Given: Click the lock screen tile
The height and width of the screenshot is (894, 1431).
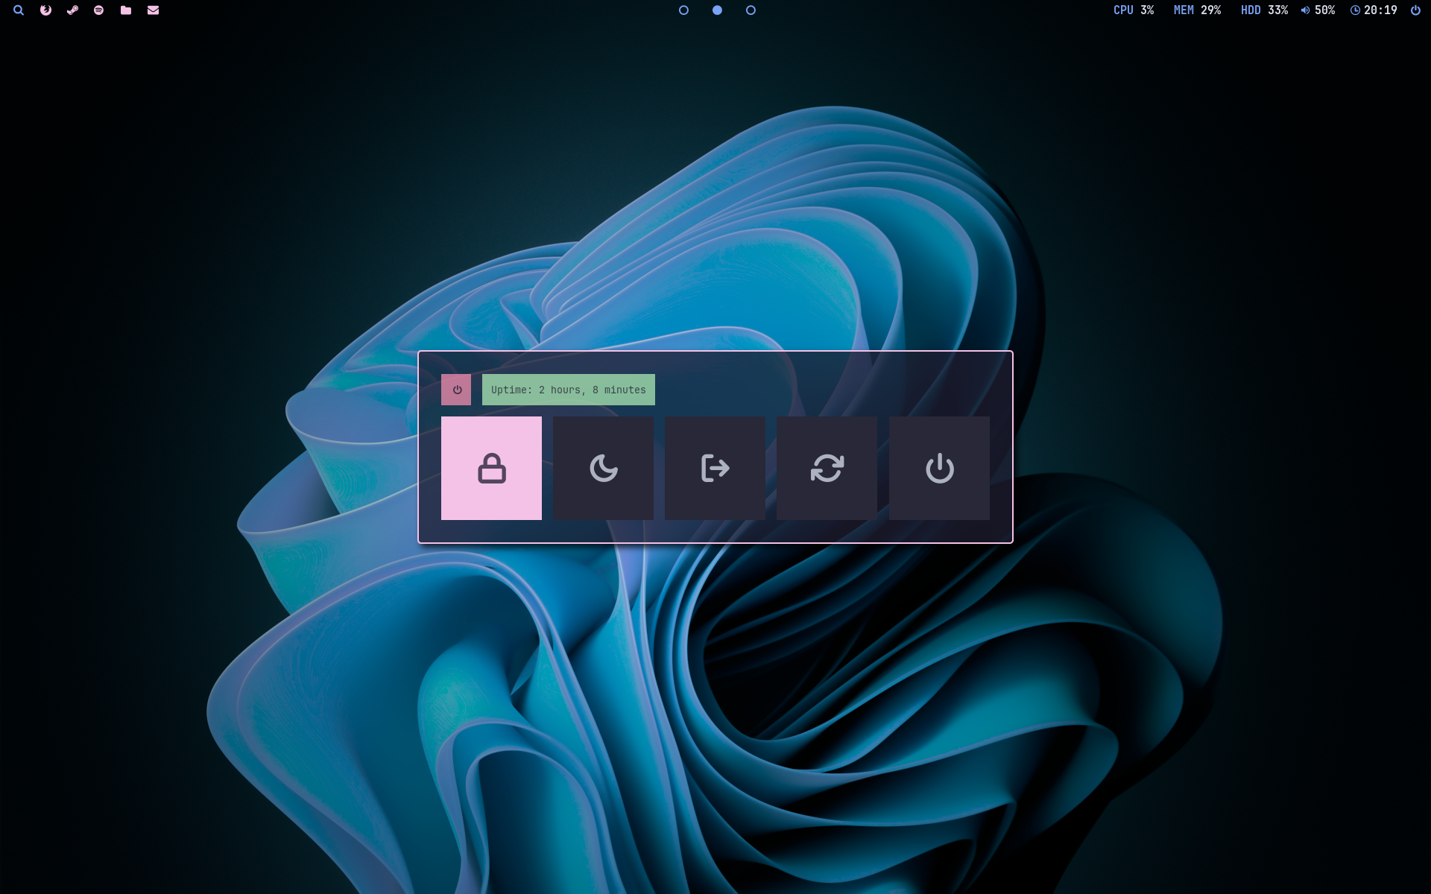Looking at the screenshot, I should (491, 468).
